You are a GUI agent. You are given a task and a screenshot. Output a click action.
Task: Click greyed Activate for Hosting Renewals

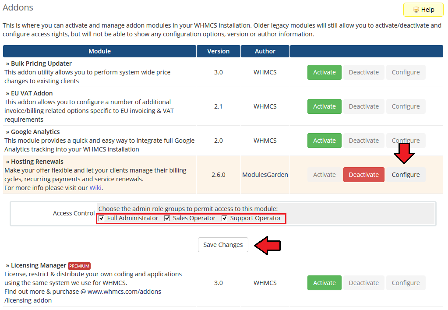coord(325,175)
